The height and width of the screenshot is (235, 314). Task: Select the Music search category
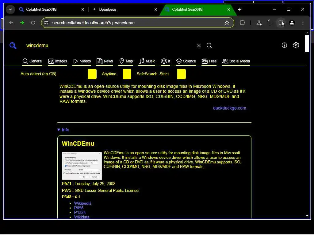tap(147, 61)
